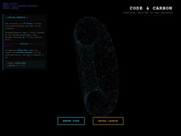Viewport: 181px width, 136px height.
Task: Click the highlighted '24-mode skeleton' term
Action: point(25,52)
